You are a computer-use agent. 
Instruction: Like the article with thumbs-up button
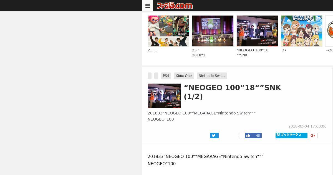(x=253, y=136)
